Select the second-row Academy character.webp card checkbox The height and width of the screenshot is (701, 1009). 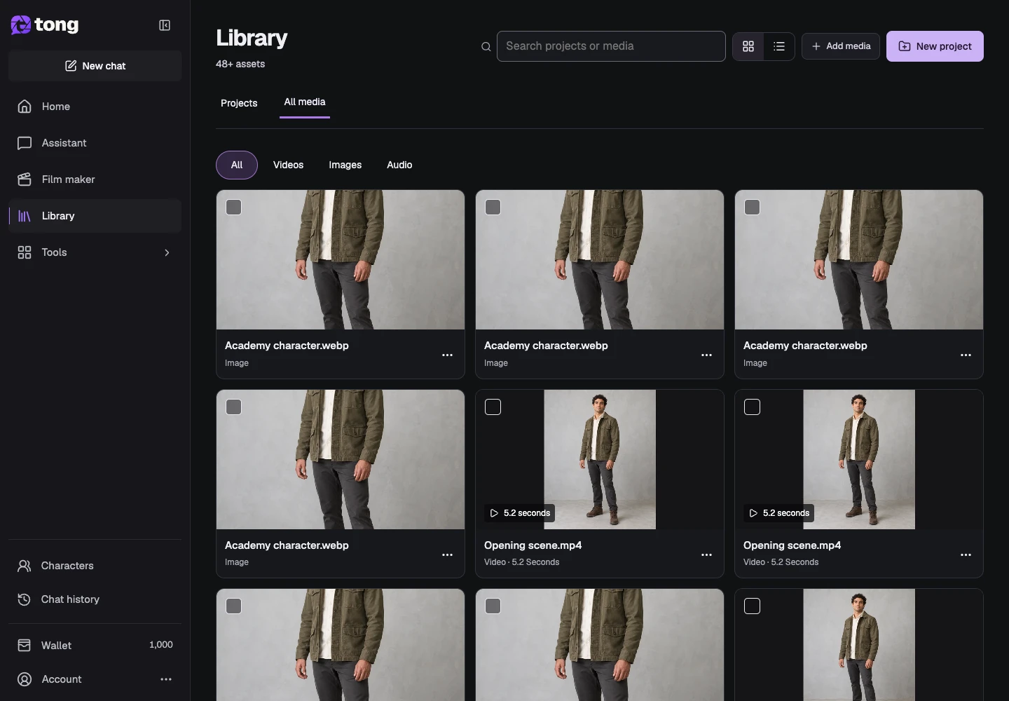click(x=234, y=407)
